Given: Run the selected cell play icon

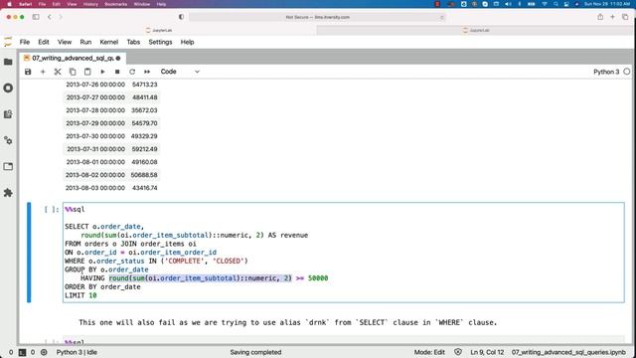Looking at the screenshot, I should (x=102, y=72).
